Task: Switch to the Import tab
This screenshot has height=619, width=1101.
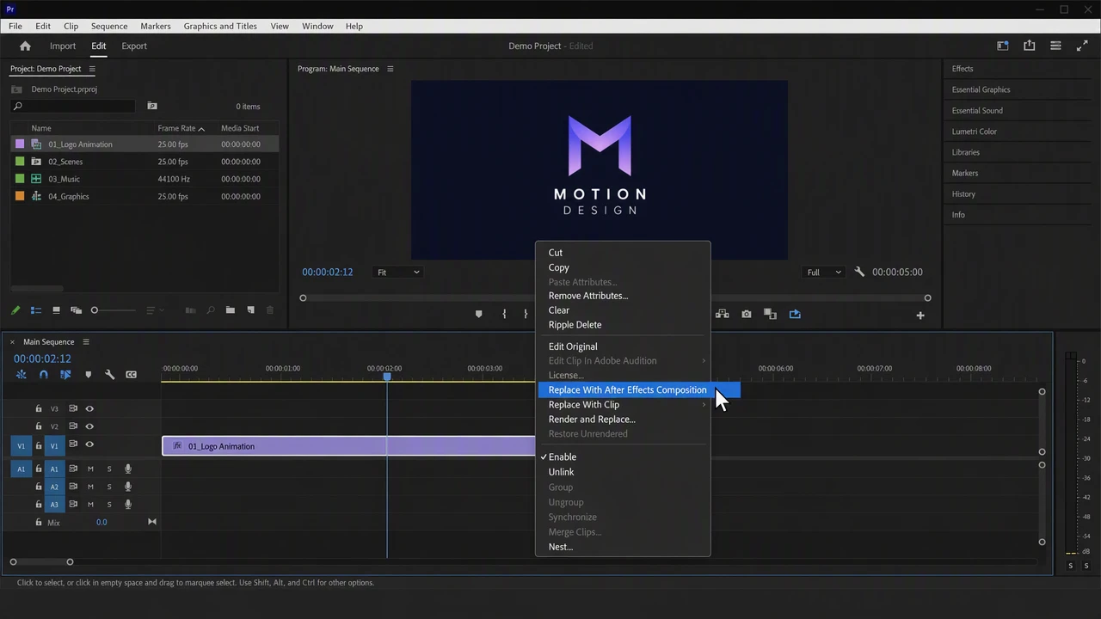Action: [x=63, y=46]
